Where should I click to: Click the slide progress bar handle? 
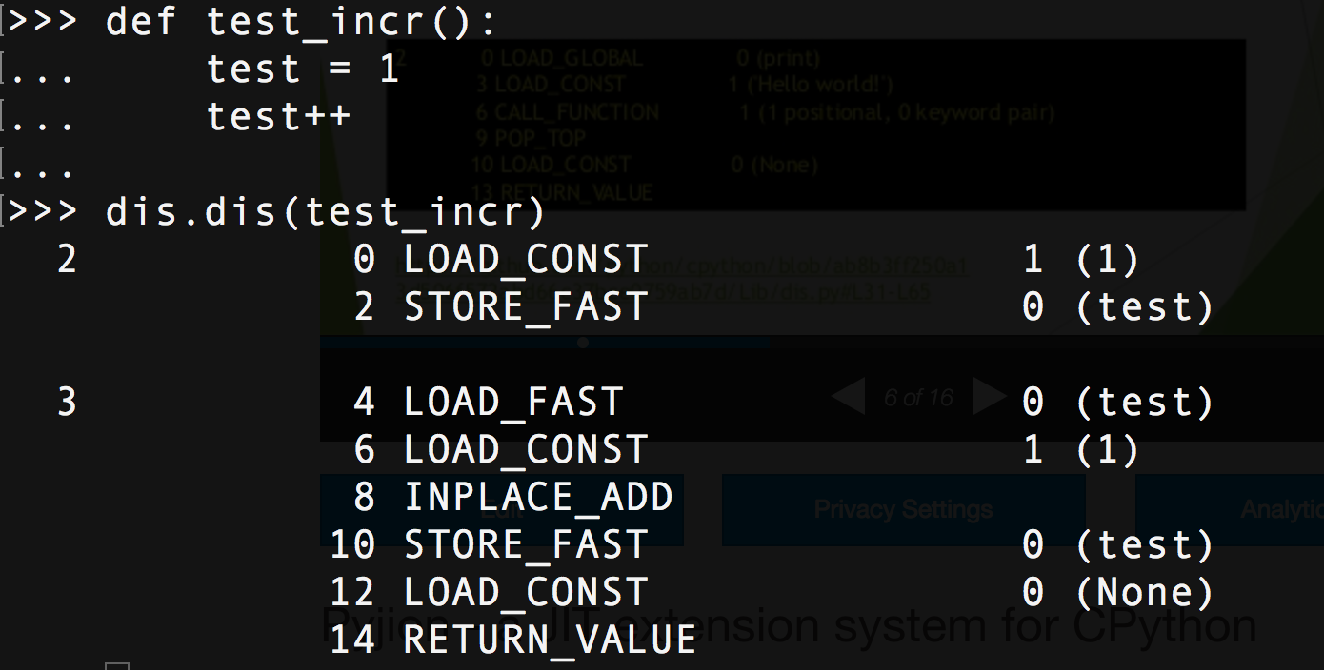pos(583,342)
